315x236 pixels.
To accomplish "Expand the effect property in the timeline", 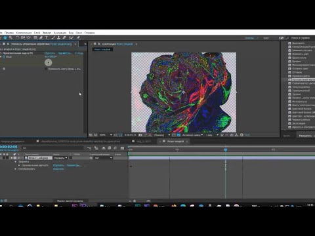I will point(19,165).
